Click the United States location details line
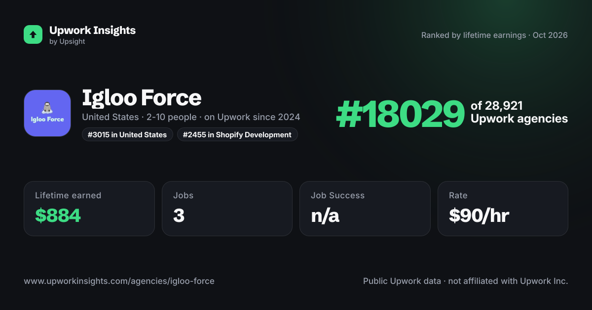Viewport: 592px width, 310px height. [x=191, y=117]
